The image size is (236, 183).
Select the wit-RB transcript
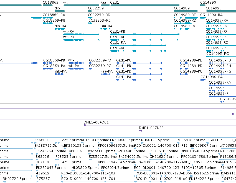(x=81, y=40)
